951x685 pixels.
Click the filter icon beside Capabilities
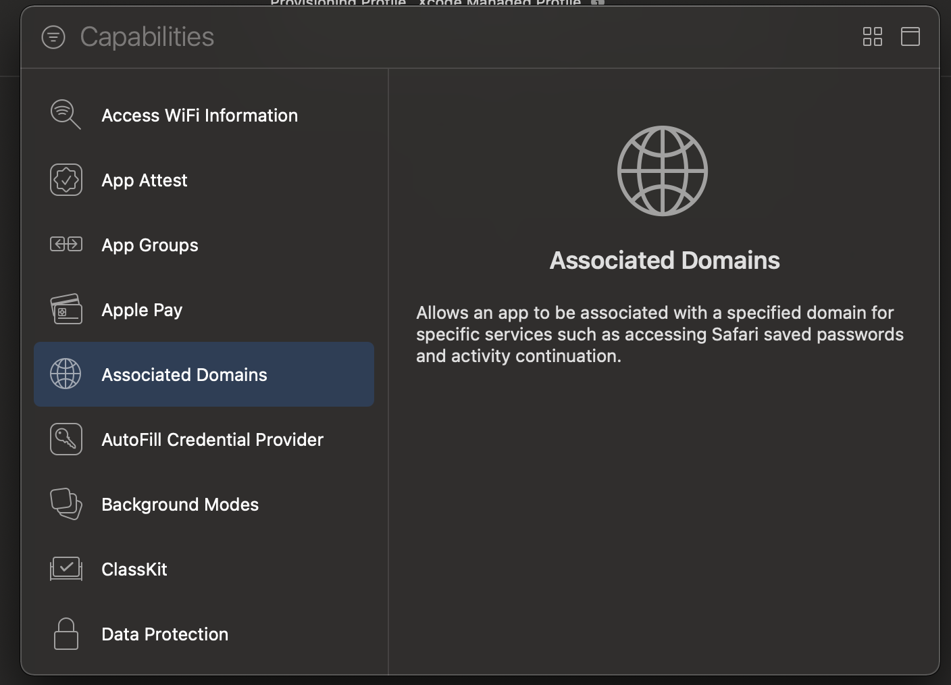coord(53,37)
